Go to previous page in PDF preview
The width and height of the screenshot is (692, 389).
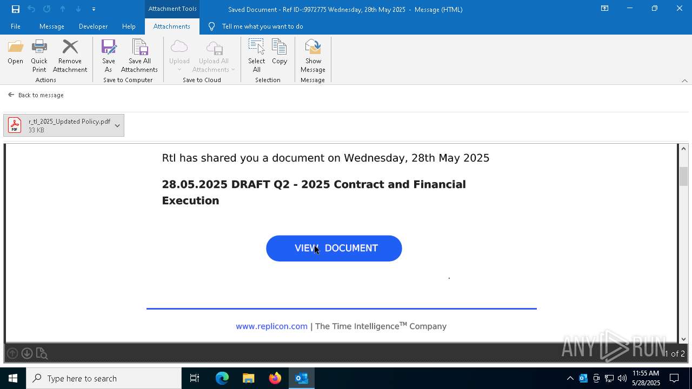coord(12,353)
